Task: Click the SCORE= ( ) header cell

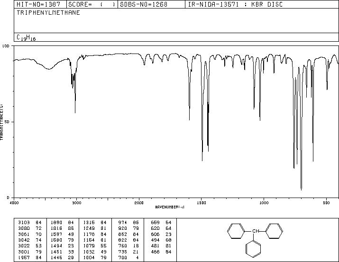Action: (x=92, y=4)
